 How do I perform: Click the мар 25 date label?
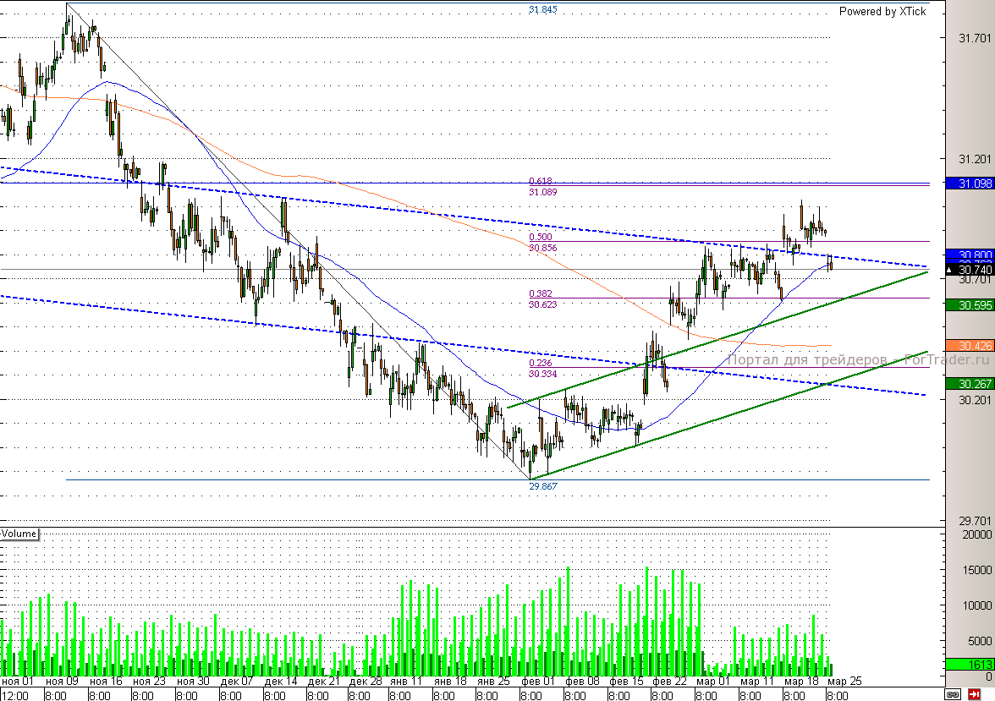844,682
